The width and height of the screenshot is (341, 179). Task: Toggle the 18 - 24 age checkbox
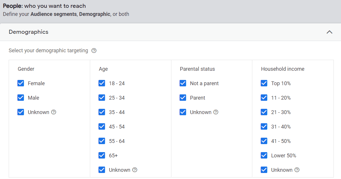(x=102, y=83)
